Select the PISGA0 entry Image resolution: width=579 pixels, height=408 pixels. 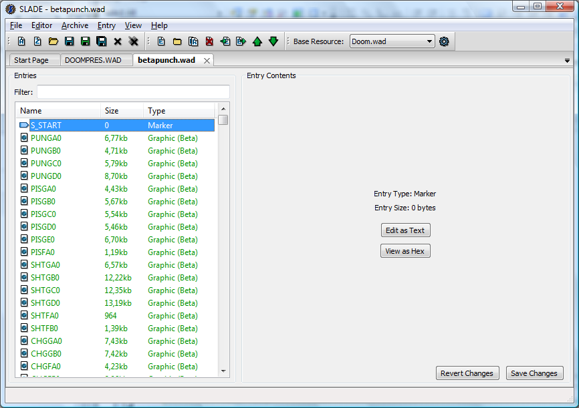[x=115, y=188]
